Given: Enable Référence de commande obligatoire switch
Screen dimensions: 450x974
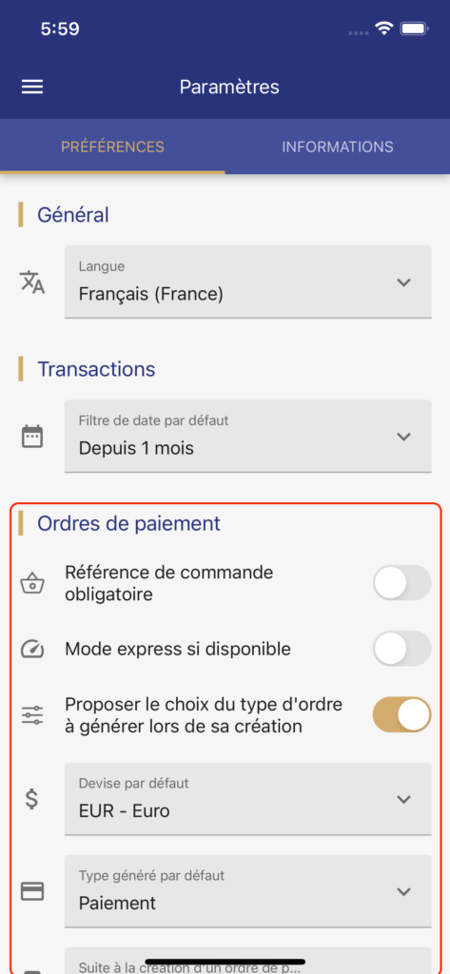Looking at the screenshot, I should (x=401, y=583).
